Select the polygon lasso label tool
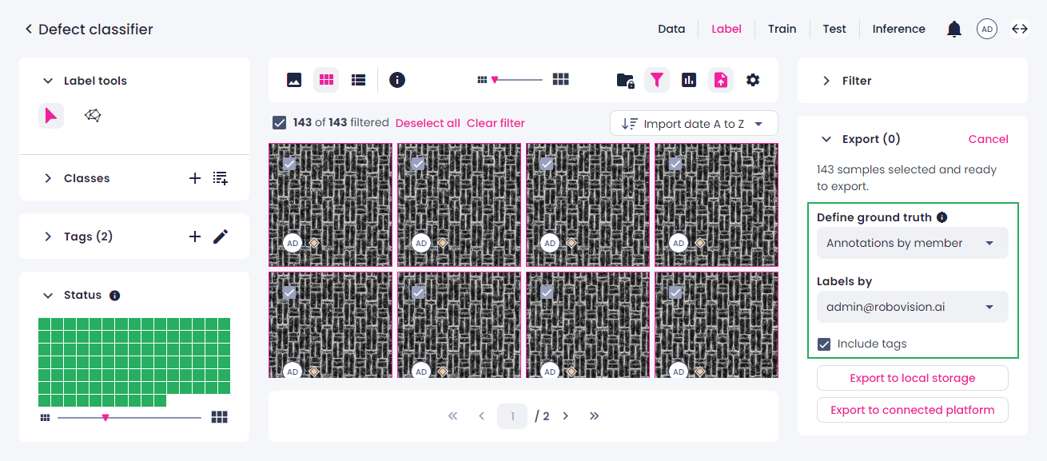 93,116
